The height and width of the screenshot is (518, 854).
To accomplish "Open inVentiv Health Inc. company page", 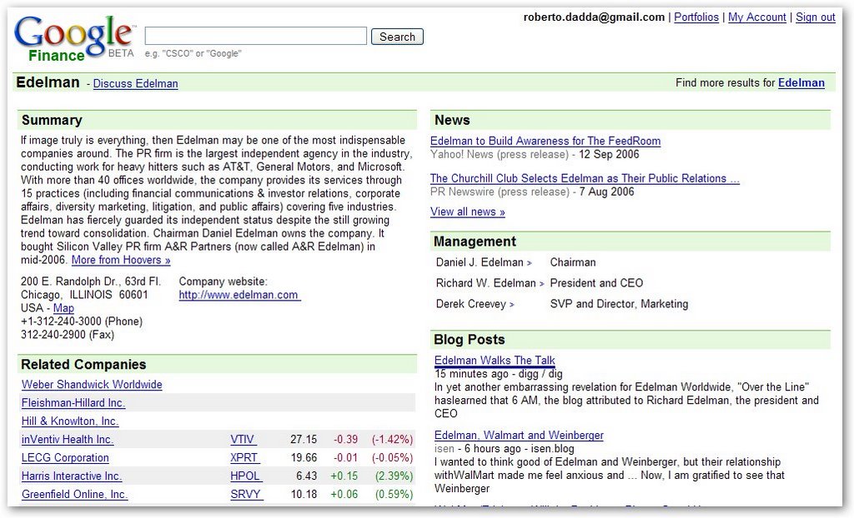I will (68, 440).
